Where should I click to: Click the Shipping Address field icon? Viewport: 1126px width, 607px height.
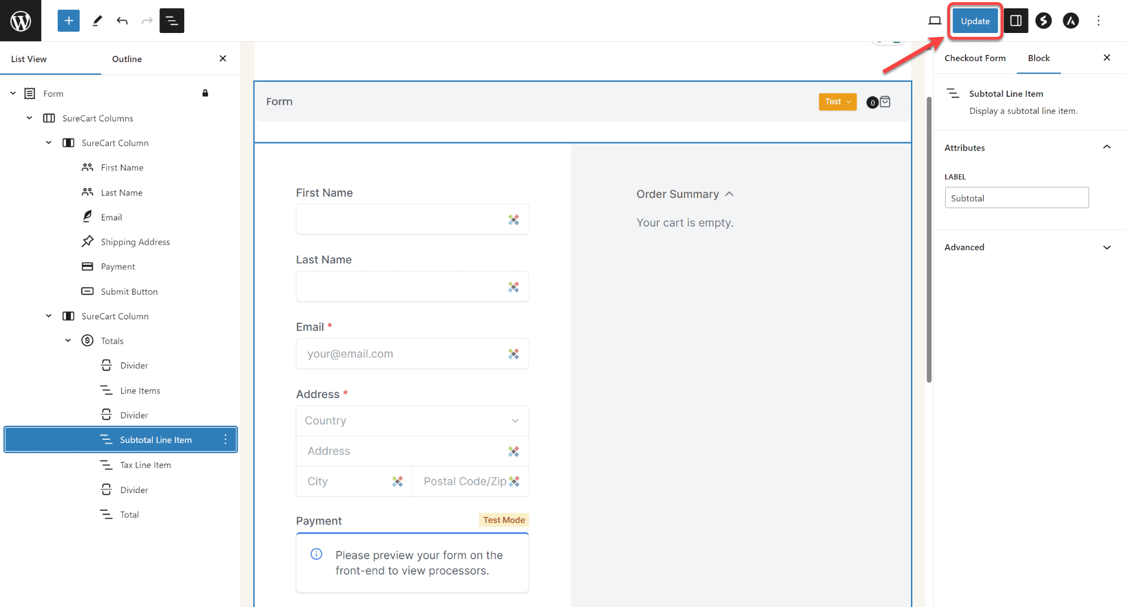[87, 241]
